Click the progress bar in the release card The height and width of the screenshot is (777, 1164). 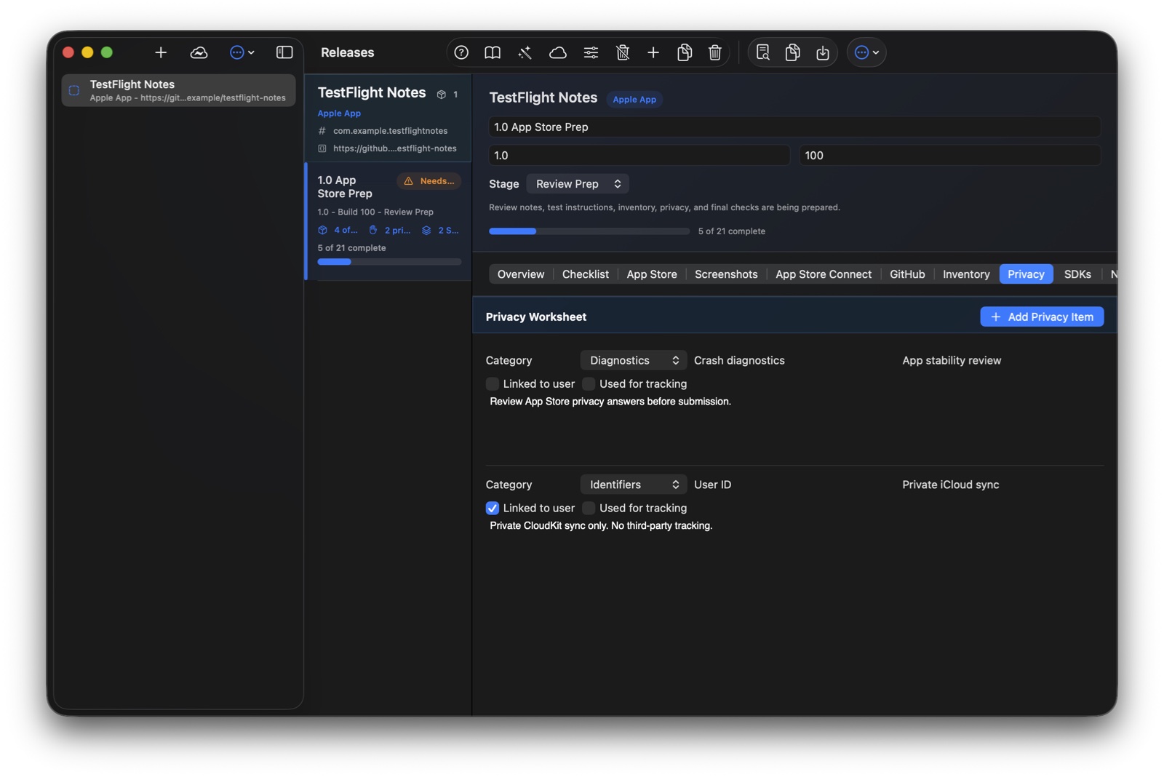(x=389, y=262)
